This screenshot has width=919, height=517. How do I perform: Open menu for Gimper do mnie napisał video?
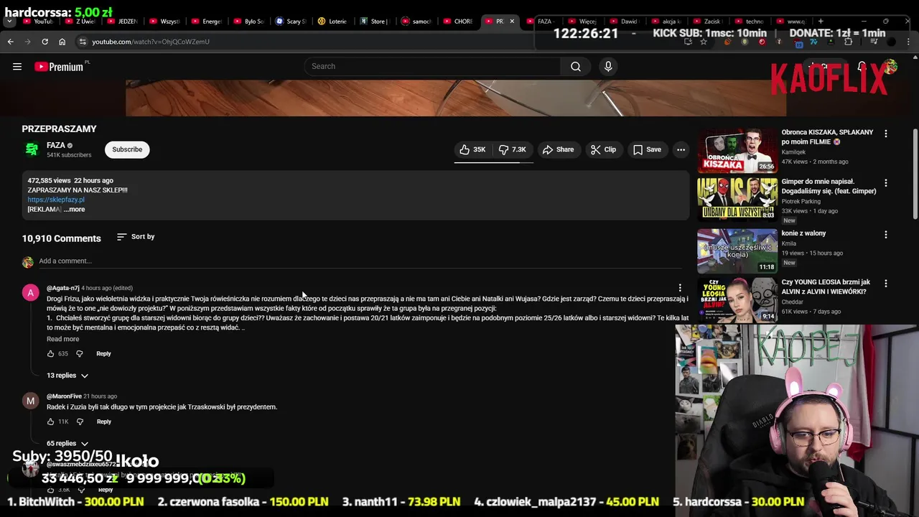click(885, 183)
